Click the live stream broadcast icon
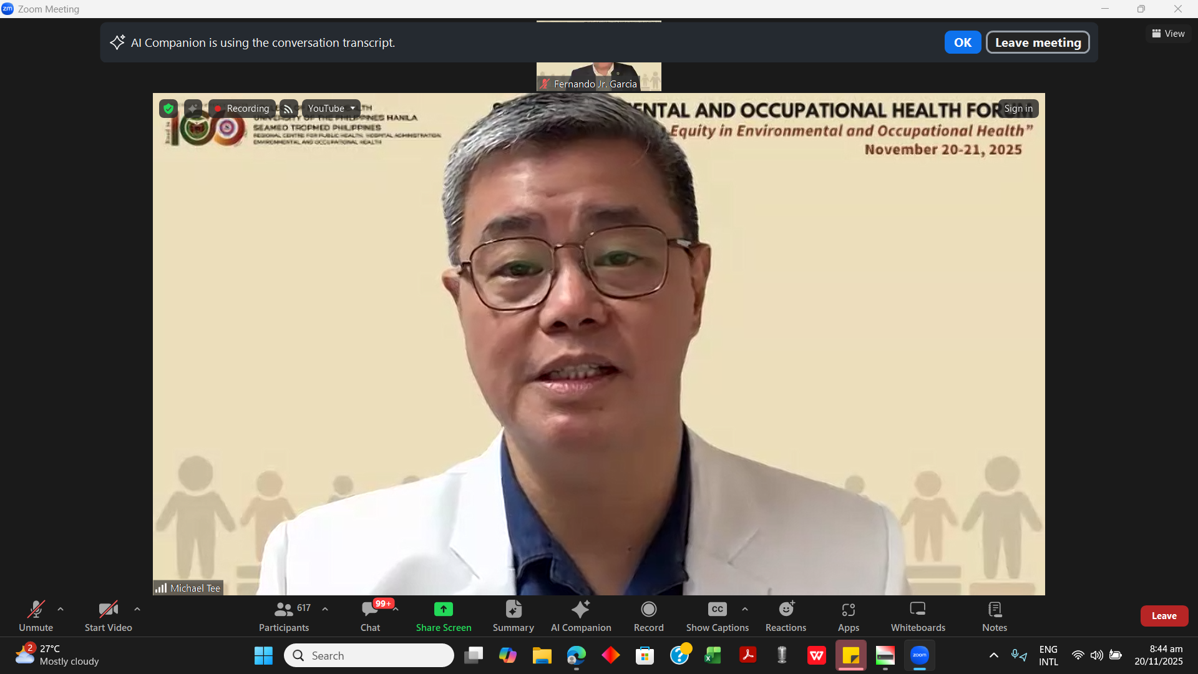Viewport: 1198px width, 674px height. tap(288, 109)
